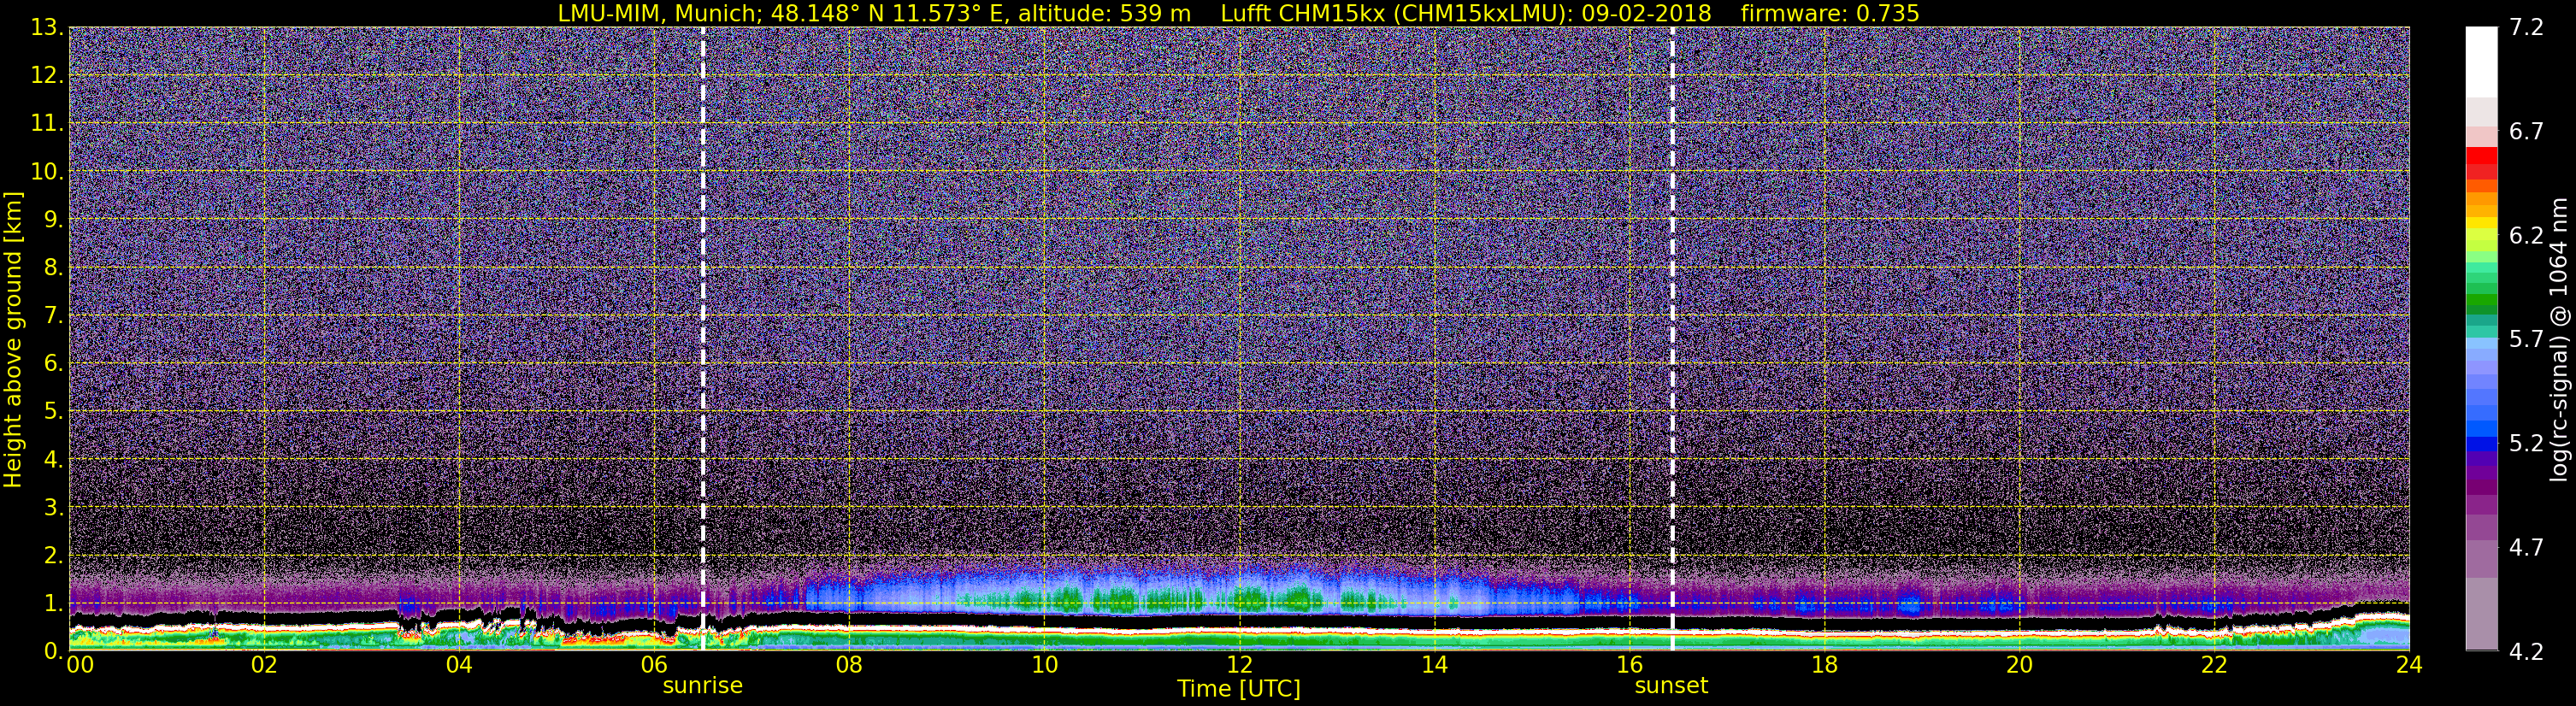Click the time axis tick '00'

(80, 665)
